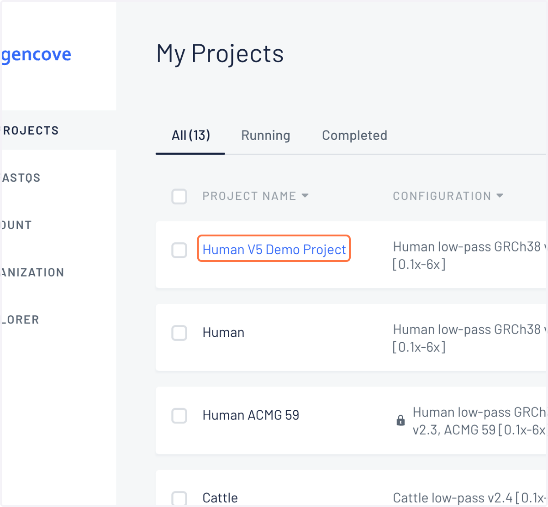Click the ACMG 59 configuration text
The width and height of the screenshot is (548, 507).
479,421
